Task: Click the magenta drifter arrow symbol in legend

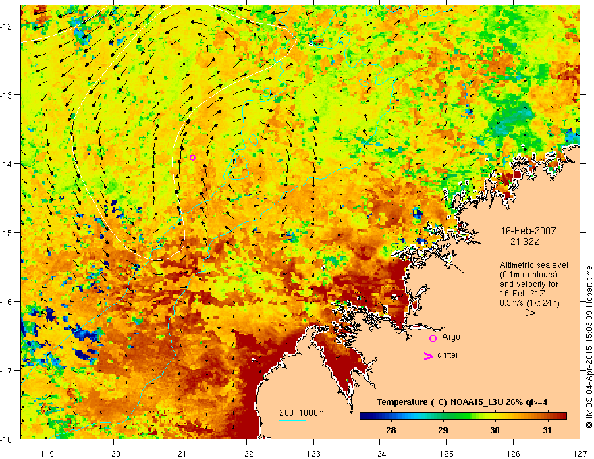Action: 429,356
